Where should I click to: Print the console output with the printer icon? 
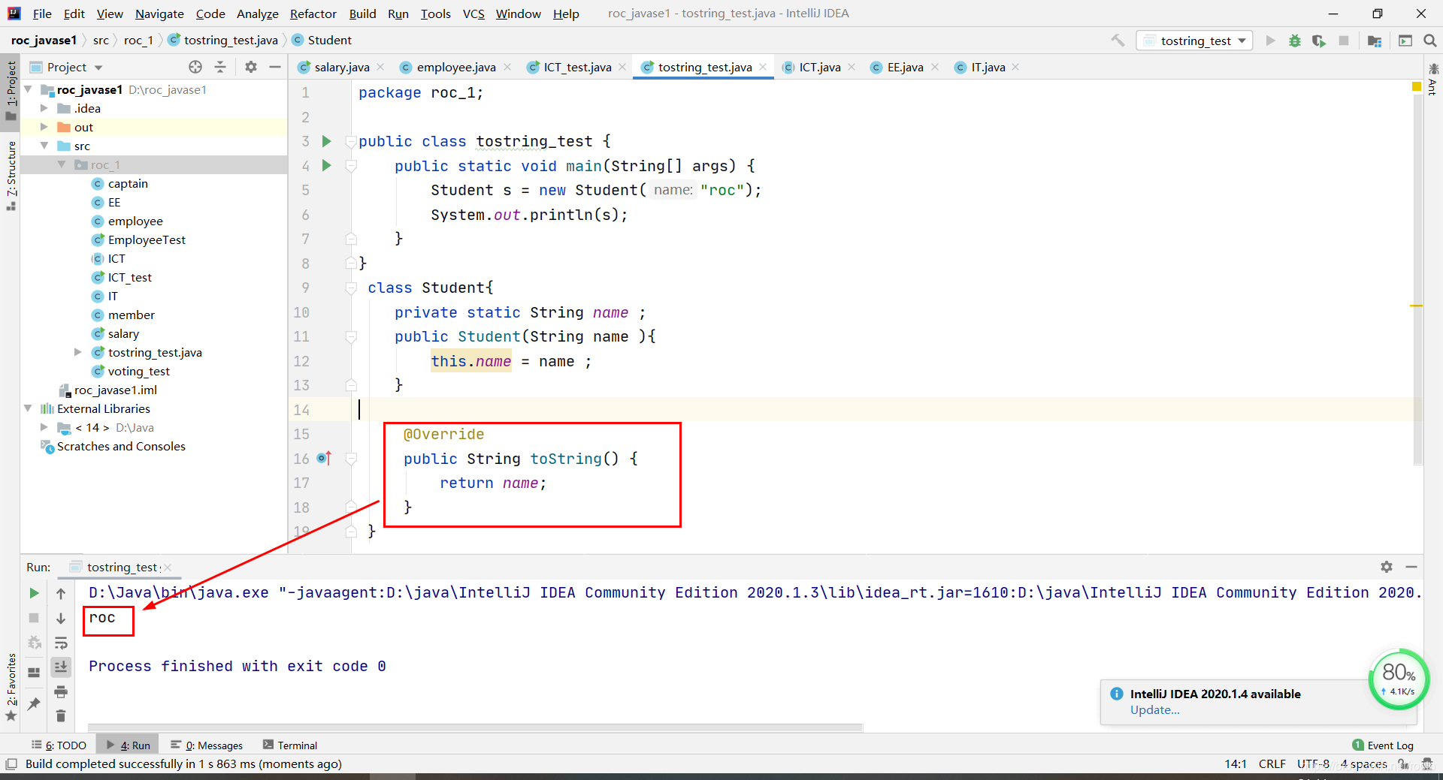[61, 691]
